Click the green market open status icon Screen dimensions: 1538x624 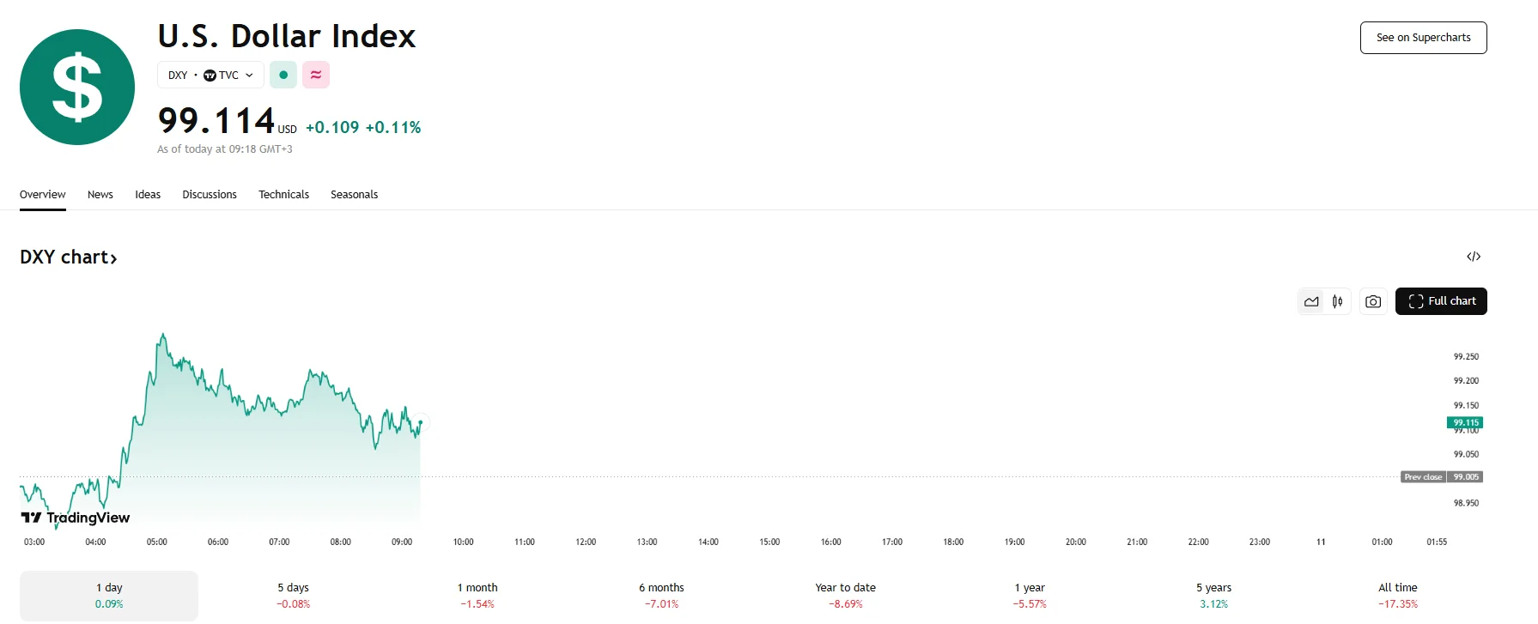(x=283, y=75)
